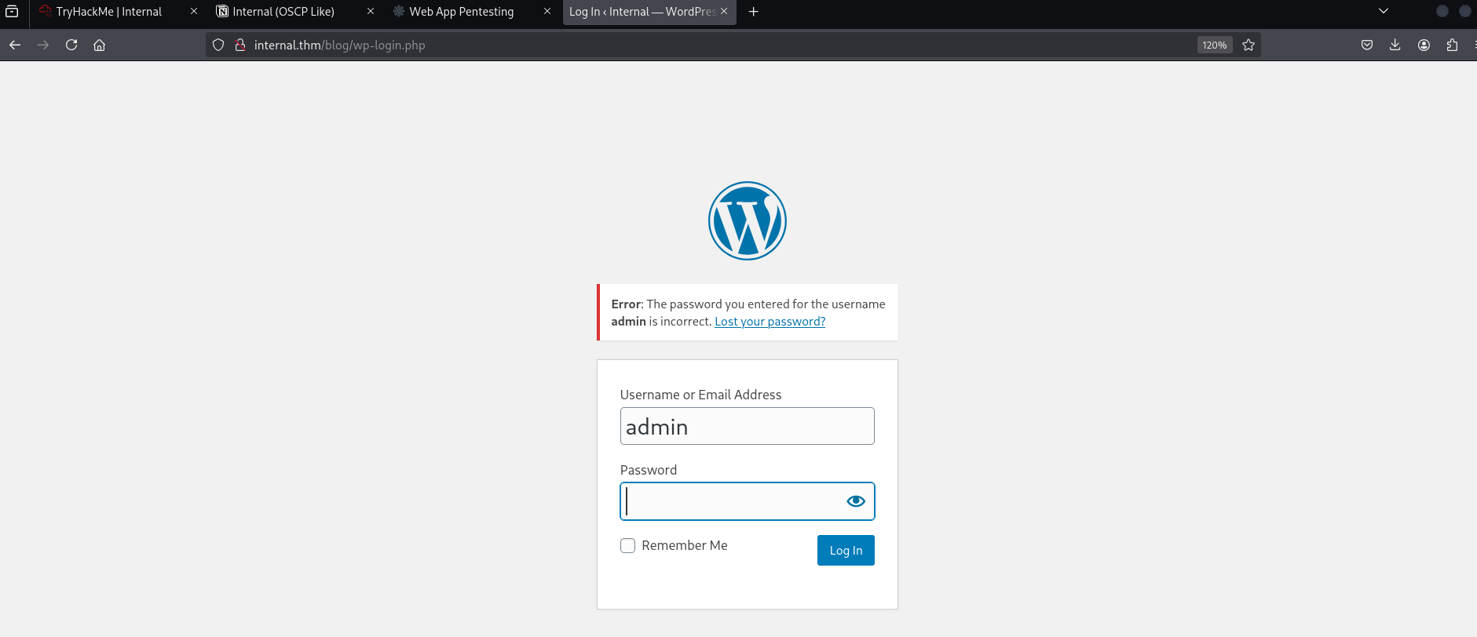
Task: Switch to the Web App Pentesting tab
Action: 461,12
